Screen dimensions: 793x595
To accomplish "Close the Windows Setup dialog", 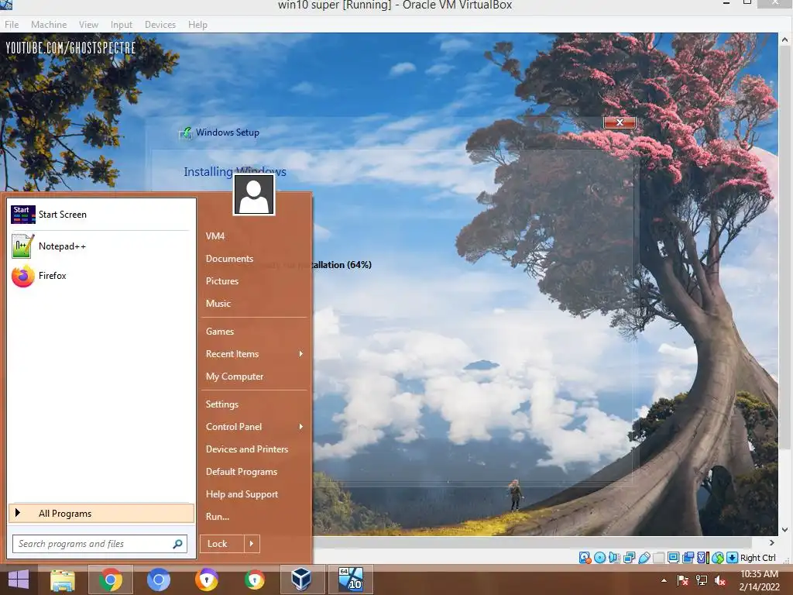I will pos(620,122).
